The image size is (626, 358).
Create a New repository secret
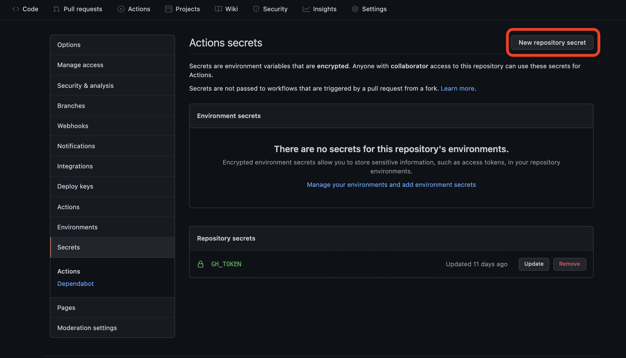(552, 43)
